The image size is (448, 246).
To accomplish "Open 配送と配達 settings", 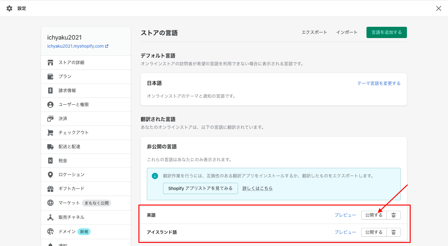I will click(x=86, y=147).
